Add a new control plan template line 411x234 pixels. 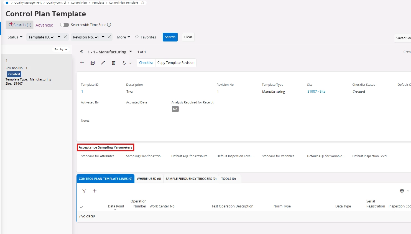[95, 191]
